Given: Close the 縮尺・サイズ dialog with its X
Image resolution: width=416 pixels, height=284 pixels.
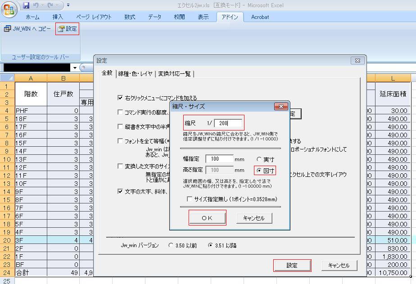Looking at the screenshot, I should [281, 107].
